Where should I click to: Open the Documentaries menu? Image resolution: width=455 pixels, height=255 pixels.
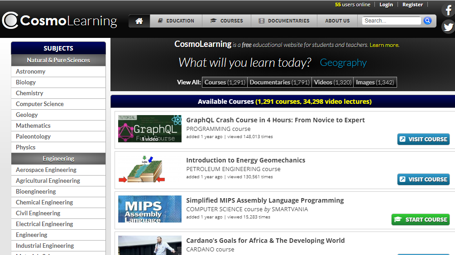(x=284, y=21)
